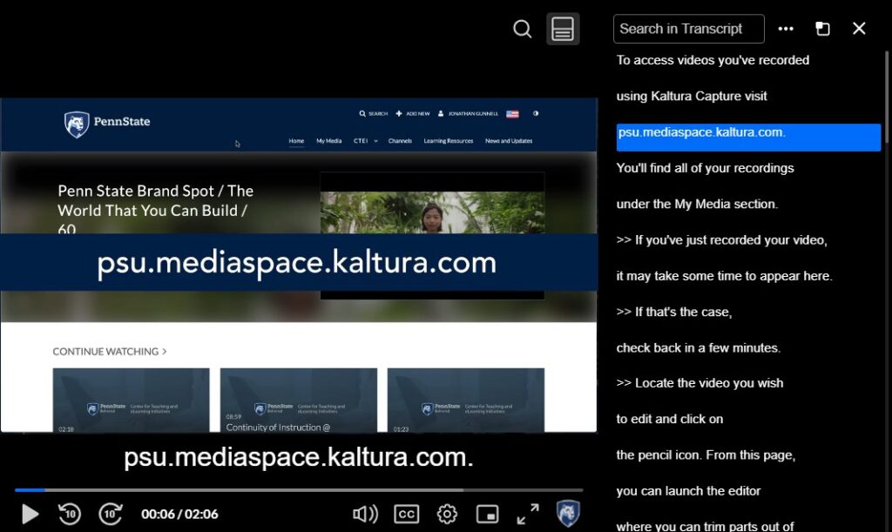Select transcript line 'Locate the video you wish'
The image size is (892, 532).
[x=699, y=383]
